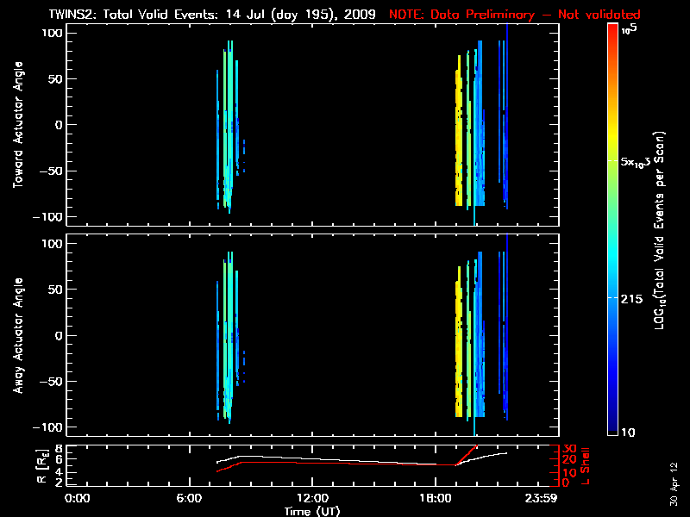Click the yellow data column in Away panel

[459, 349]
